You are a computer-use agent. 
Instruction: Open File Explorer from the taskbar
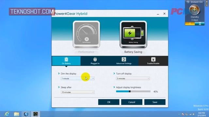17,114
